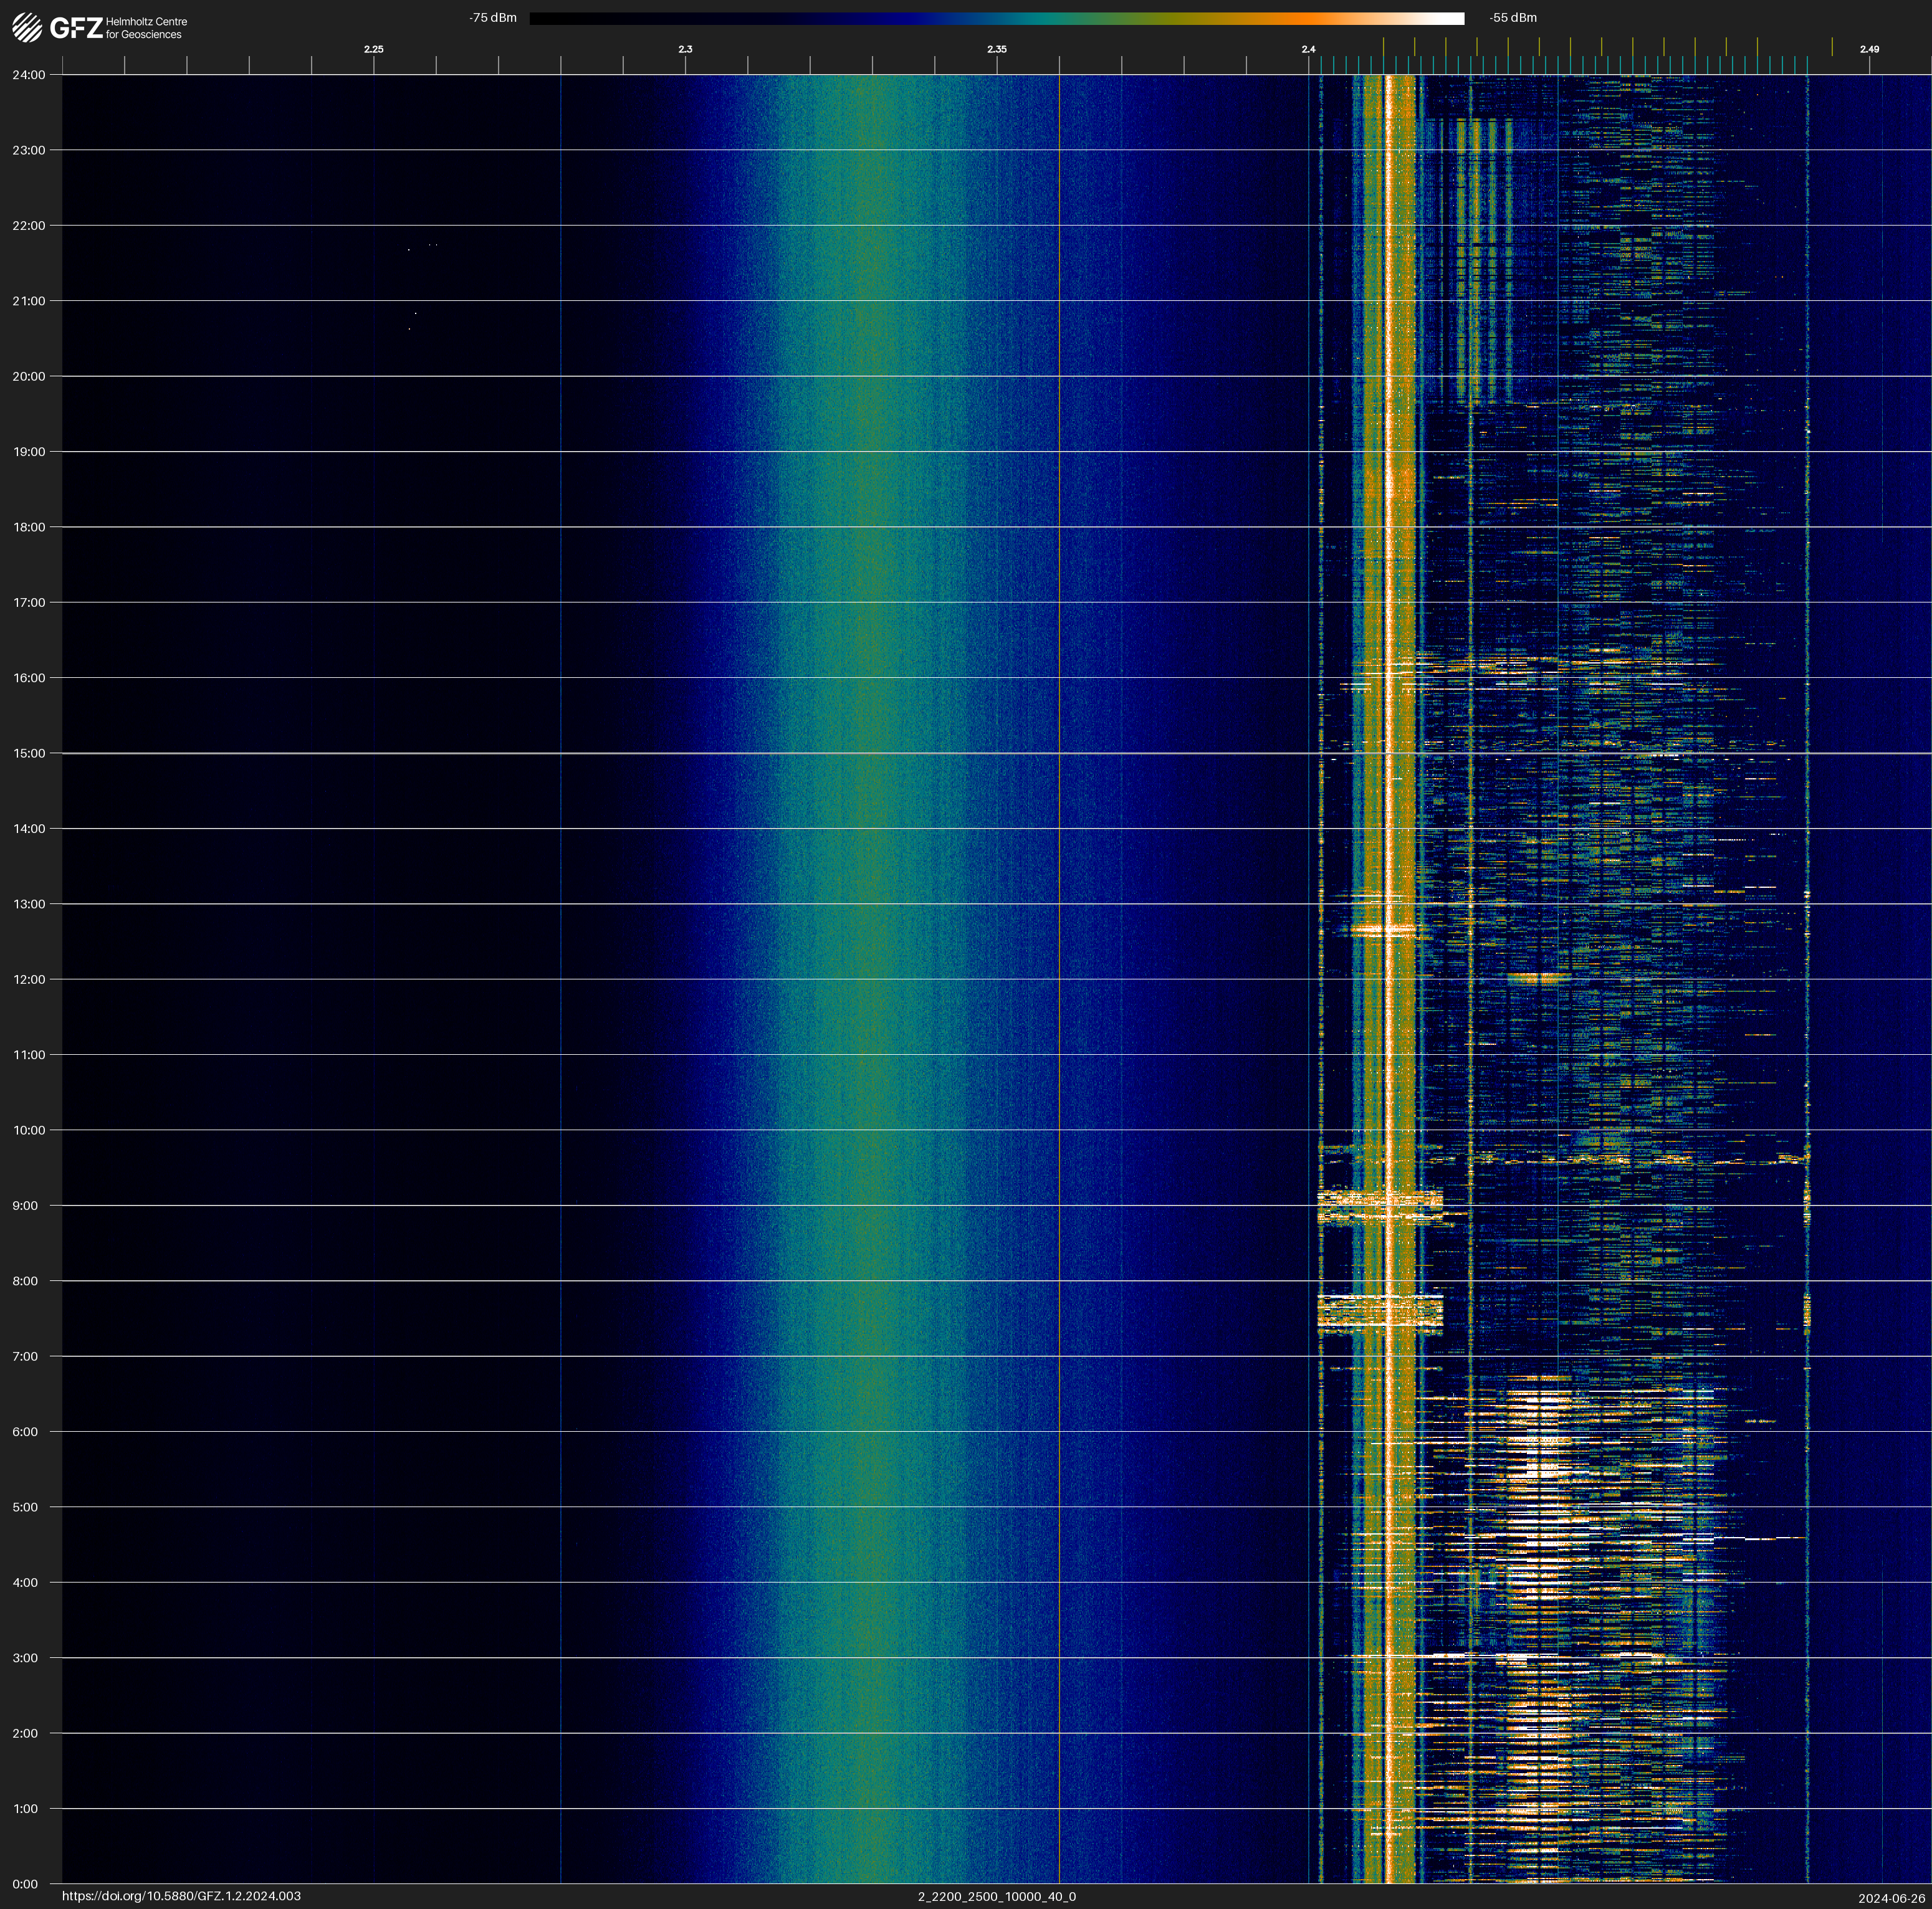This screenshot has height=1909, width=1932.
Task: Click the 2.49 frequency axis label
Action: (1868, 49)
